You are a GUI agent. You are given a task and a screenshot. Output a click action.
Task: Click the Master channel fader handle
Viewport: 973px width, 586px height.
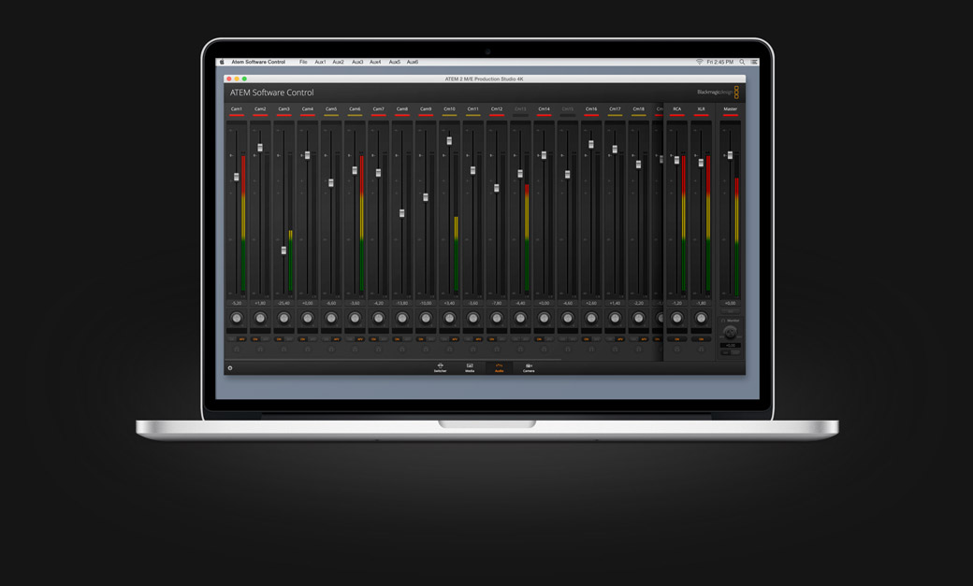(x=730, y=155)
